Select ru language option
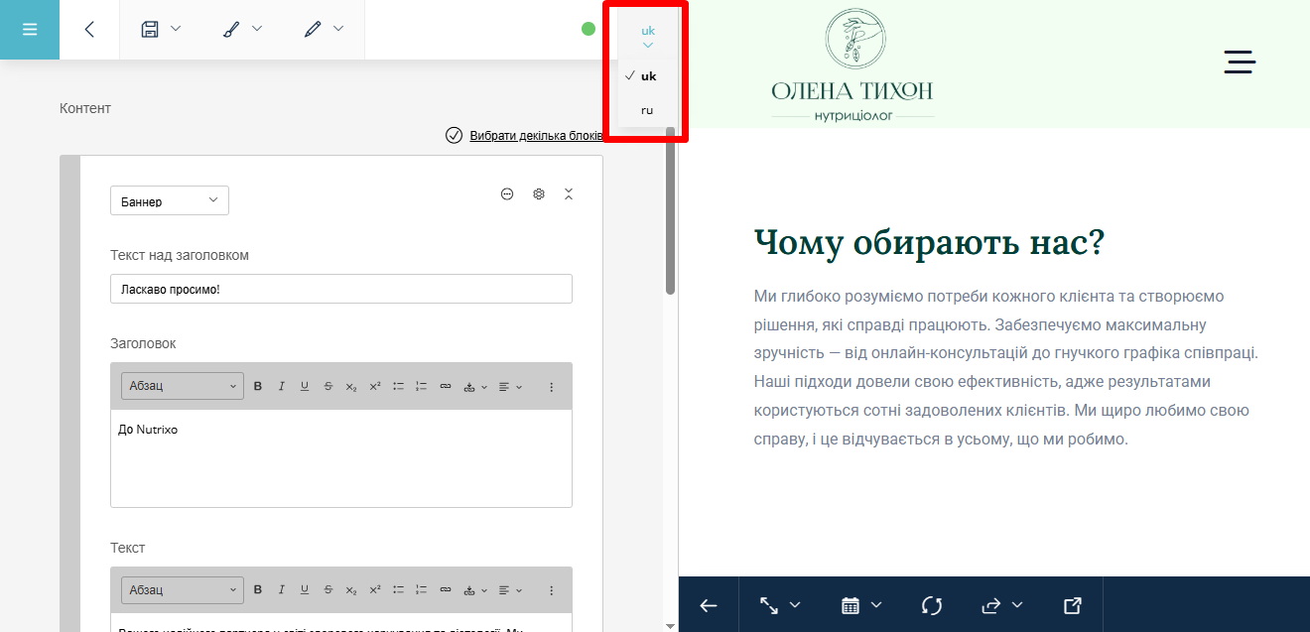Viewport: 1310px width, 632px height. [x=647, y=110]
